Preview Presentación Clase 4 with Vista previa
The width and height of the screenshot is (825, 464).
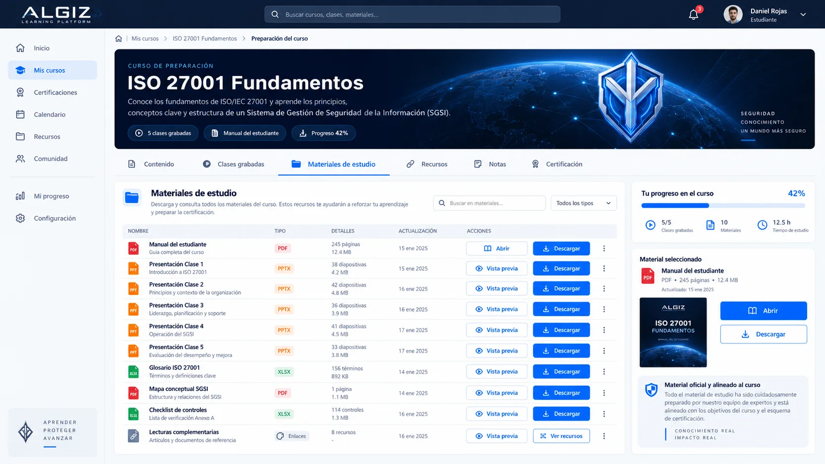[x=497, y=330]
